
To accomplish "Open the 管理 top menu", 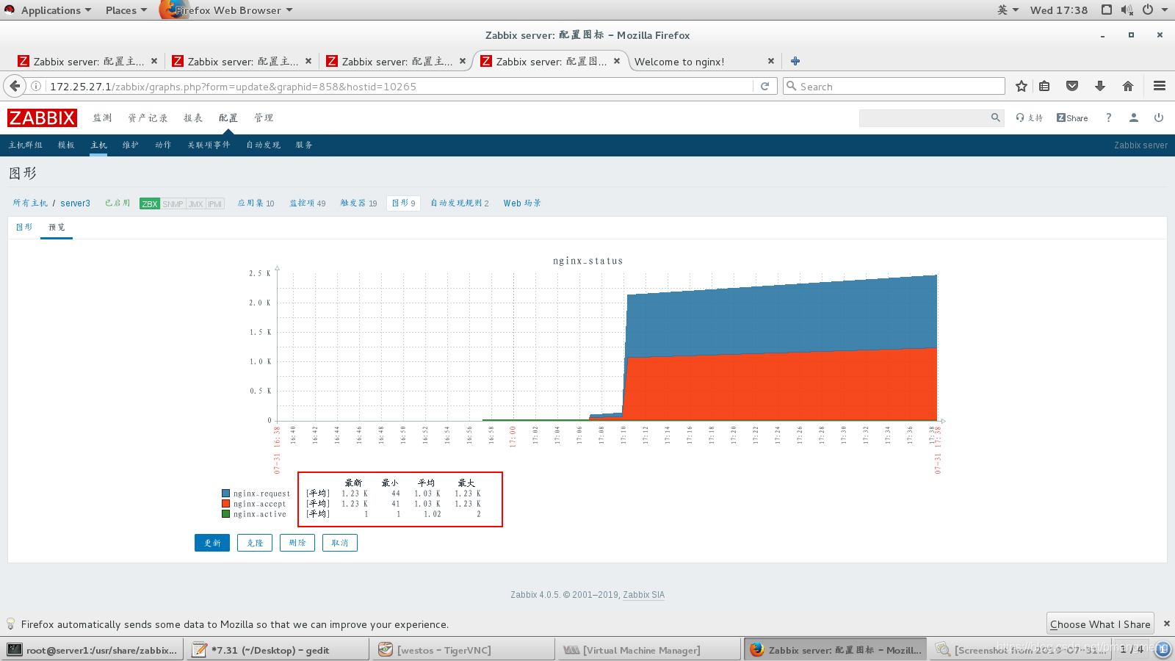I will (x=264, y=118).
